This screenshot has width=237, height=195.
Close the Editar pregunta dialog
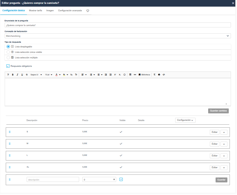pos(233,3)
